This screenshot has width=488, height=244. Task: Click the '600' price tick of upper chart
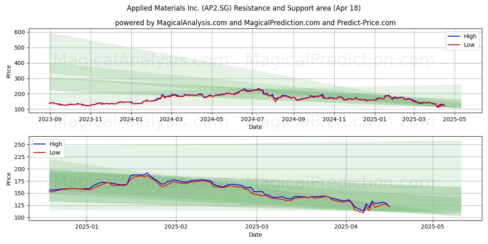[20, 32]
